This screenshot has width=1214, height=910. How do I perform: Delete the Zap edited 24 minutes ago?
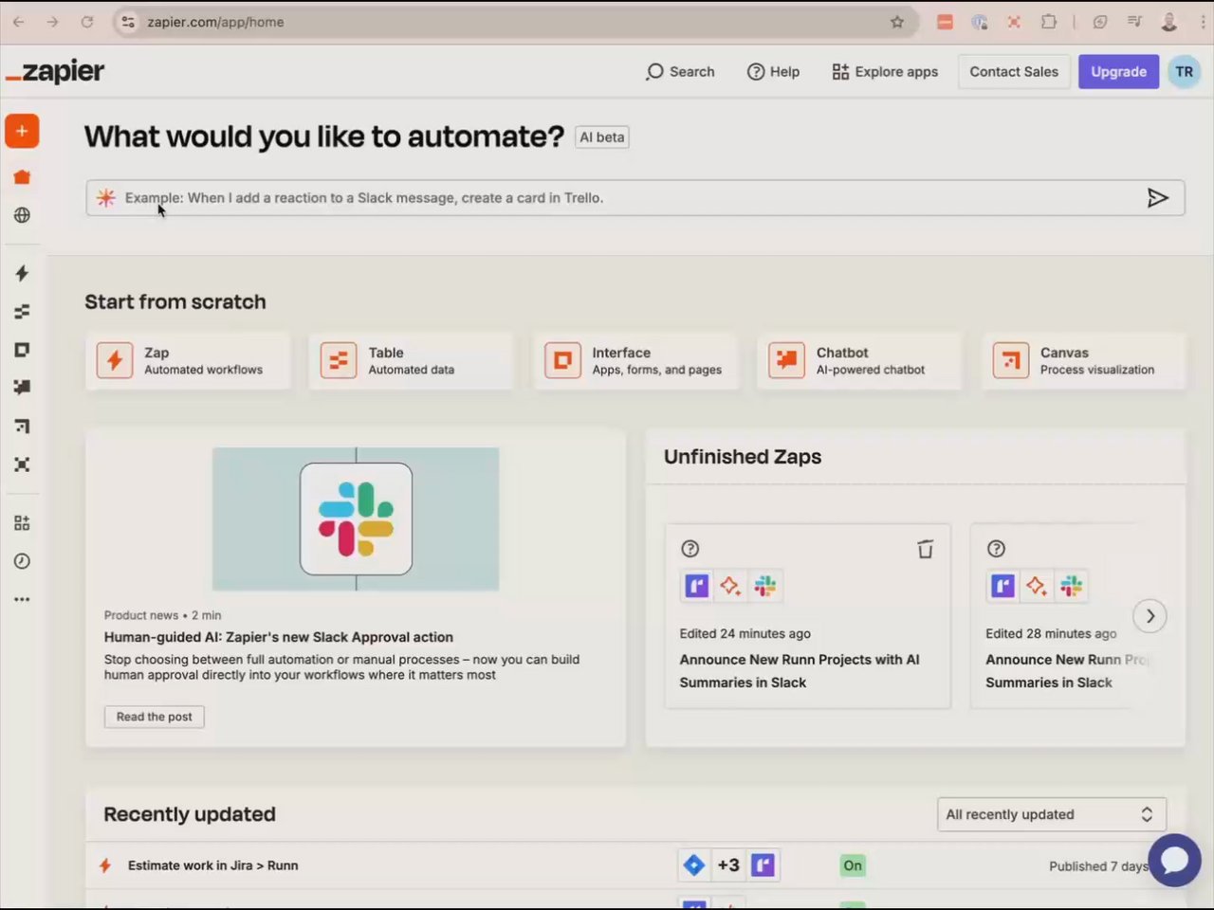926,549
